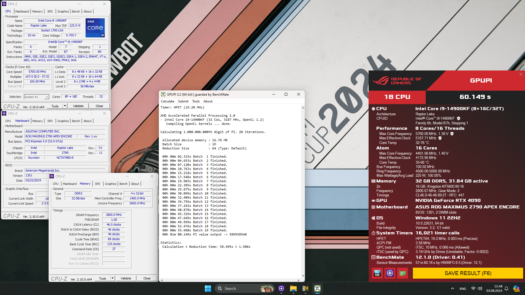Open the Windows Start menu
The image size is (525, 295).
[208, 288]
